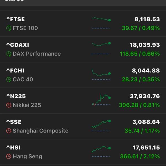Tap the green clock icon beside DAX Performance

pyautogui.click(x=9, y=54)
